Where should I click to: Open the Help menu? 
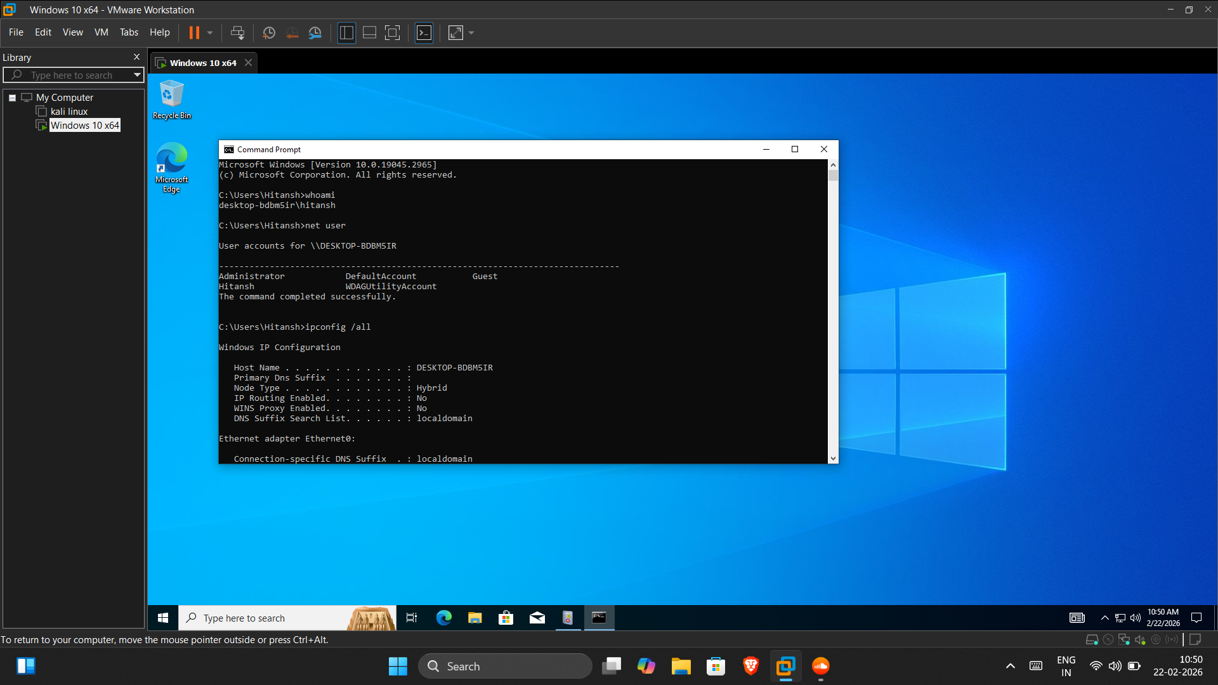click(159, 32)
